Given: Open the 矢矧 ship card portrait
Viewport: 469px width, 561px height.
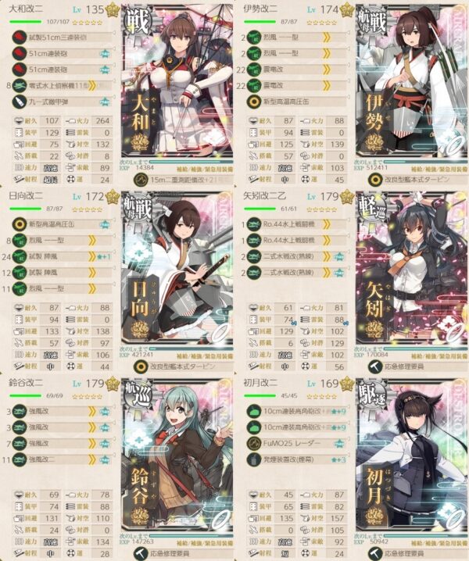Looking at the screenshot, I should (x=410, y=268).
